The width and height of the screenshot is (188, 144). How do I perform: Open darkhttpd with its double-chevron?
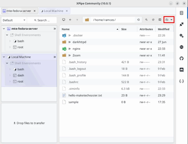coord(69,42)
